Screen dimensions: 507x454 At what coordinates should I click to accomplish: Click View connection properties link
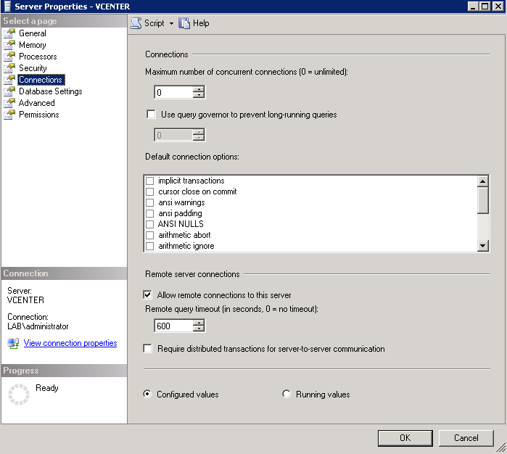(70, 343)
